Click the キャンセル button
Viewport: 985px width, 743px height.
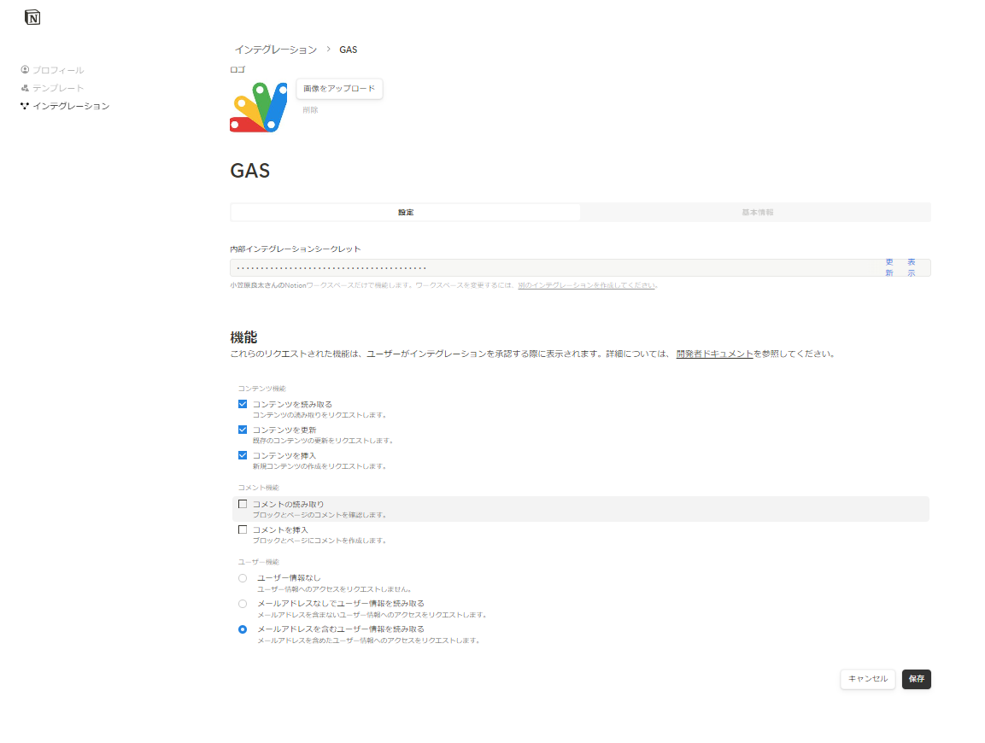coord(868,679)
